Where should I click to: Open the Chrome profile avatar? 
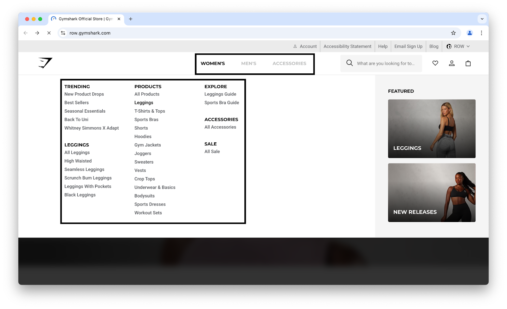pos(470,33)
